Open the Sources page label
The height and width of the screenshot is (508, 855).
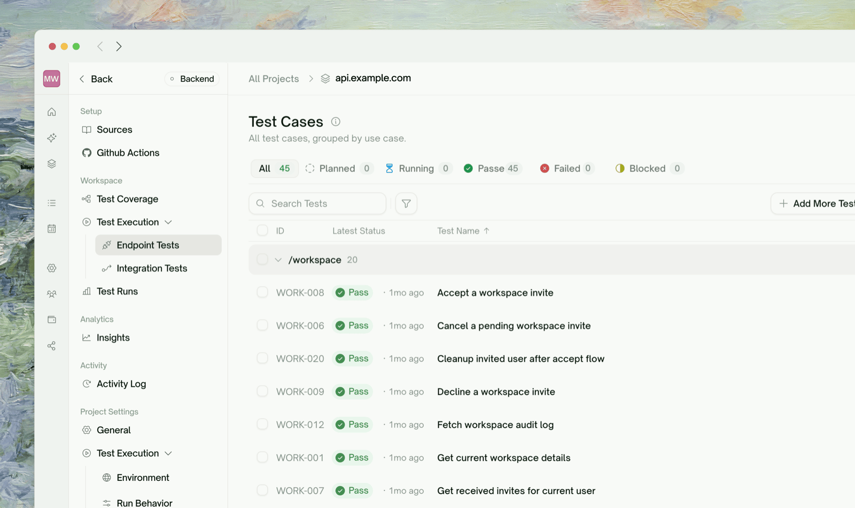tap(114, 130)
